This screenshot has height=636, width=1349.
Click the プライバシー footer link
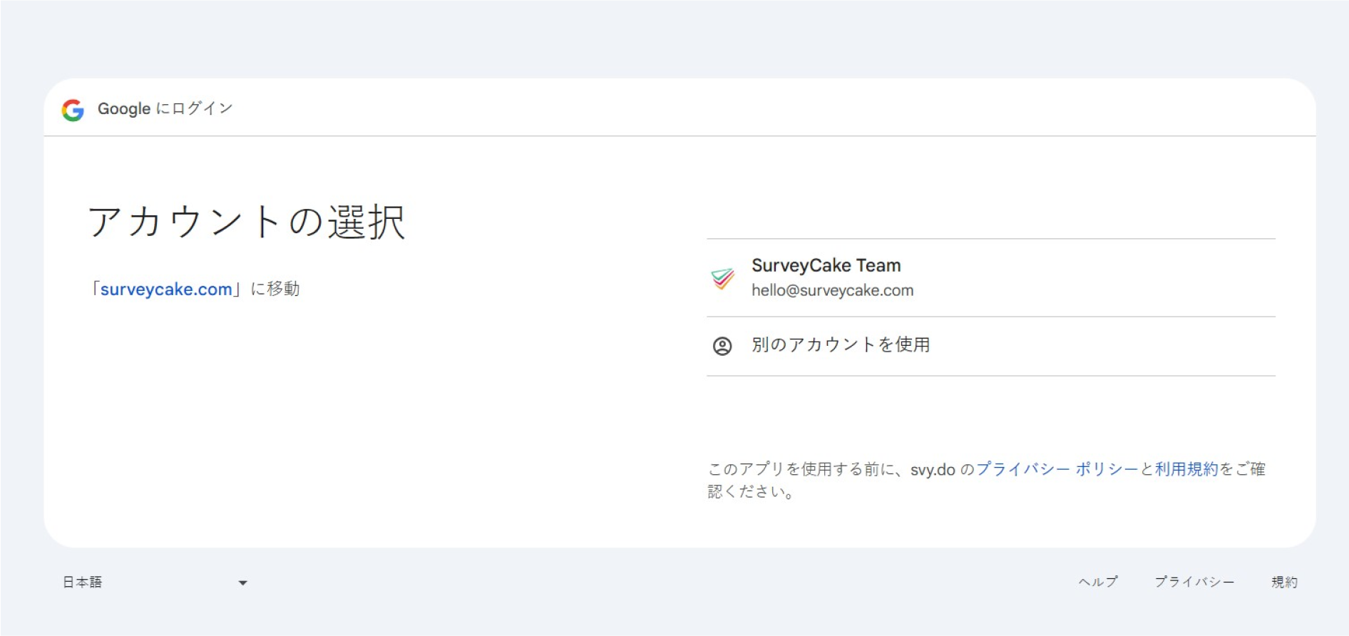click(x=1194, y=582)
